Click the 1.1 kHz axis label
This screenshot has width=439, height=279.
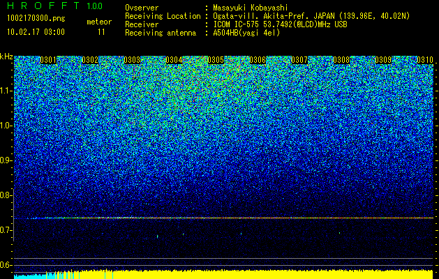[x=6, y=91]
